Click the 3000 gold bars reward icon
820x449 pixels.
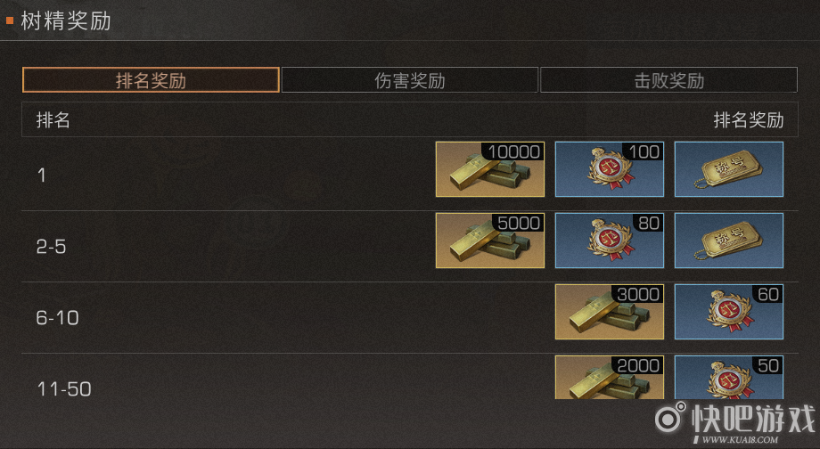click(x=610, y=312)
